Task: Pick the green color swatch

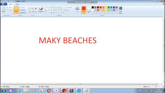Action: (109, 7)
